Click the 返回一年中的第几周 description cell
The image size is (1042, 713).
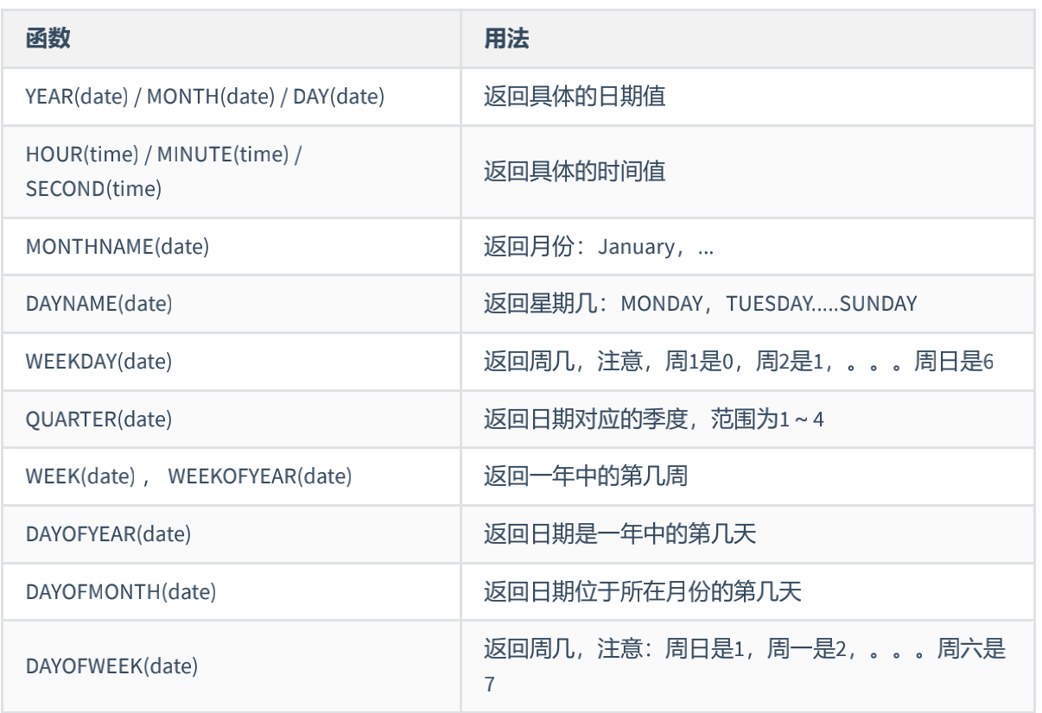pyautogui.click(x=586, y=476)
